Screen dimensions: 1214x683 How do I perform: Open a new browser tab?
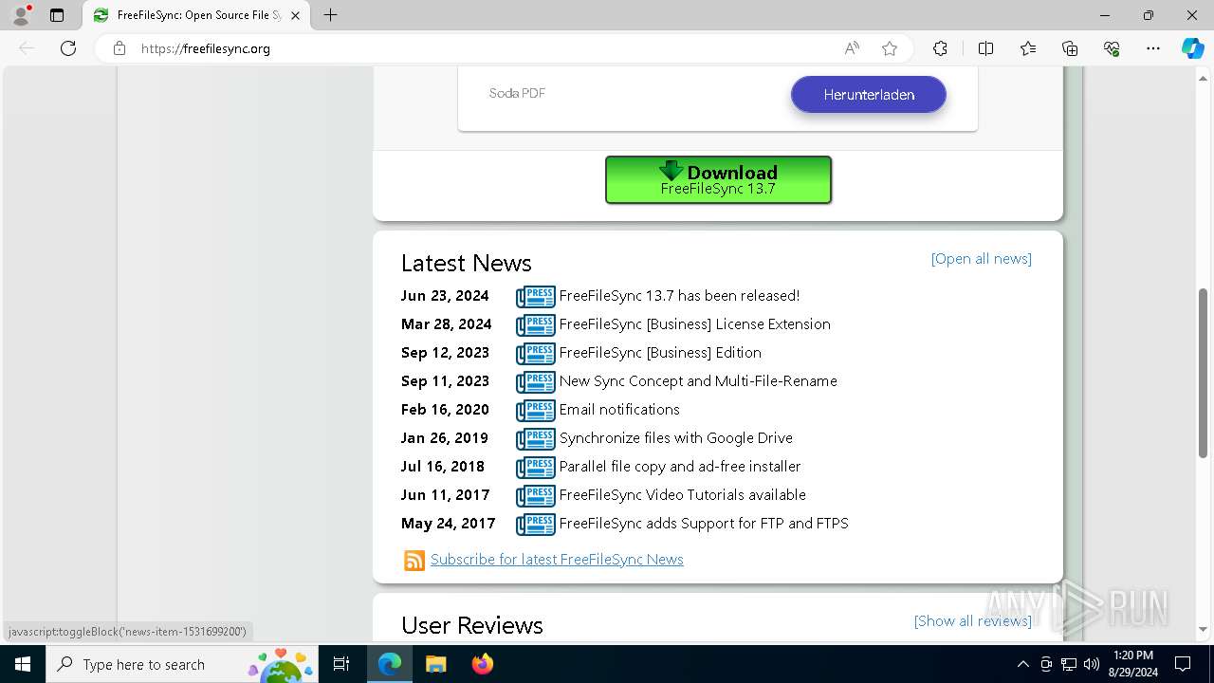tap(330, 15)
